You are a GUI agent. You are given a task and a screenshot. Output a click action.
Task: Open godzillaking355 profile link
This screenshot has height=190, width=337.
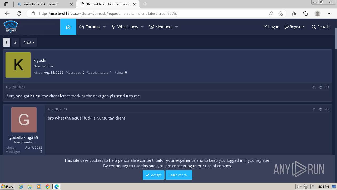coord(24,137)
